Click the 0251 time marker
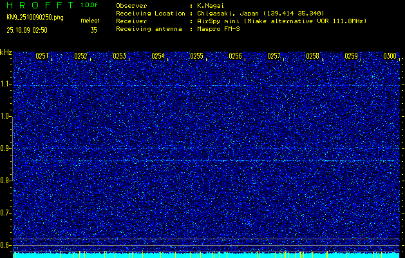 pos(42,56)
